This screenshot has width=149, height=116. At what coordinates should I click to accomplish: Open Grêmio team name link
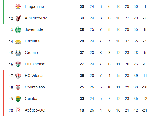[31, 53]
